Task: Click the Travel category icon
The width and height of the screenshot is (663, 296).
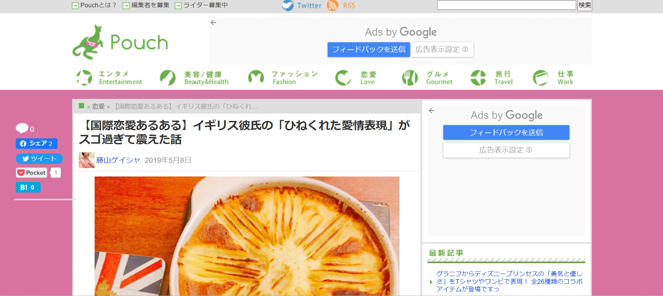Action: point(478,78)
